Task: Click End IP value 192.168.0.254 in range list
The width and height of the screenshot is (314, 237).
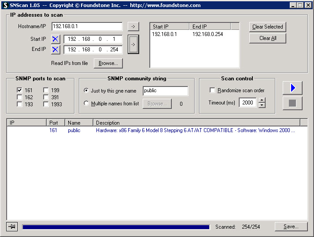Action: tap(208, 34)
